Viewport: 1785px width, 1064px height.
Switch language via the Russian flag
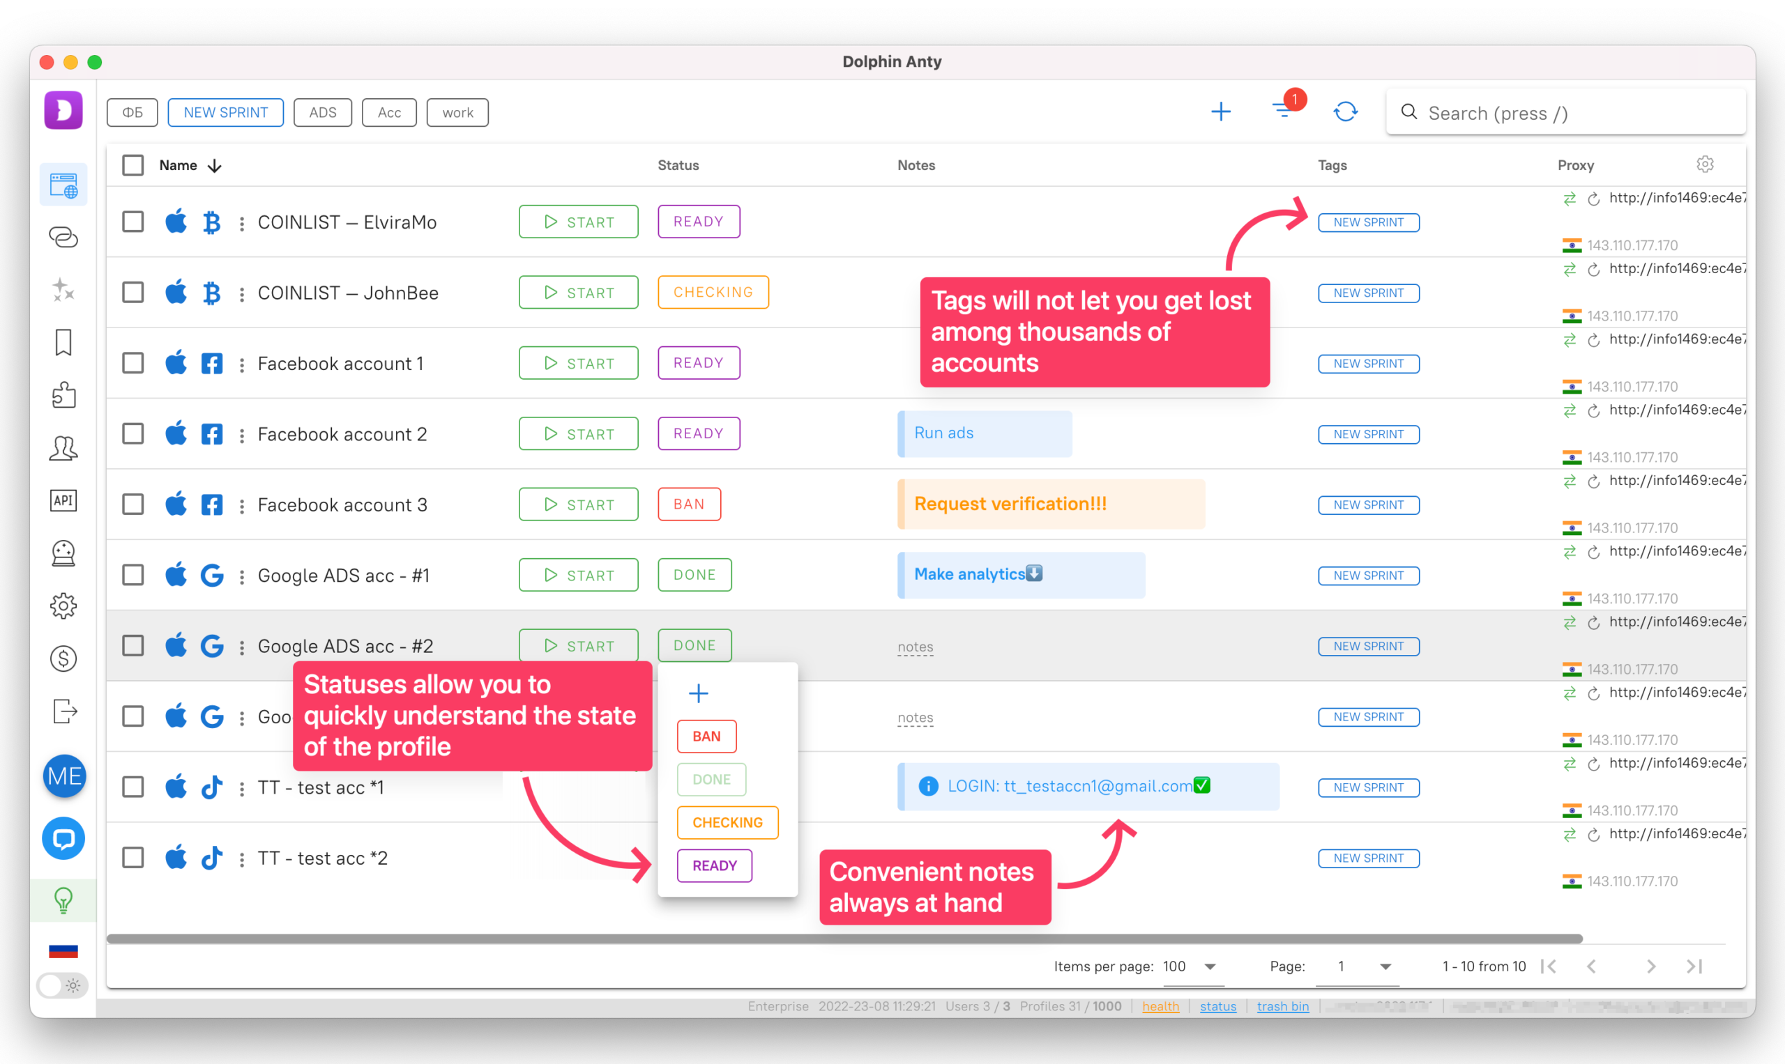pyautogui.click(x=63, y=951)
